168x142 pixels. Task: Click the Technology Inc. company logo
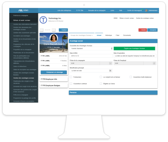(x=43, y=20)
